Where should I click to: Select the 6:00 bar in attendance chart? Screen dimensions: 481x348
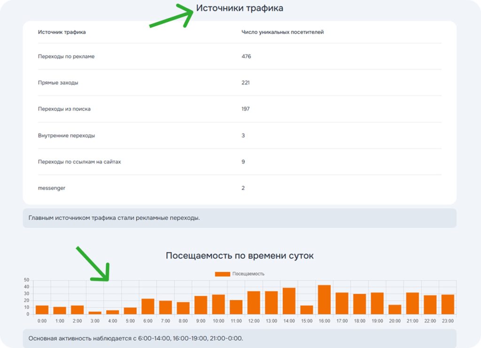(x=148, y=306)
